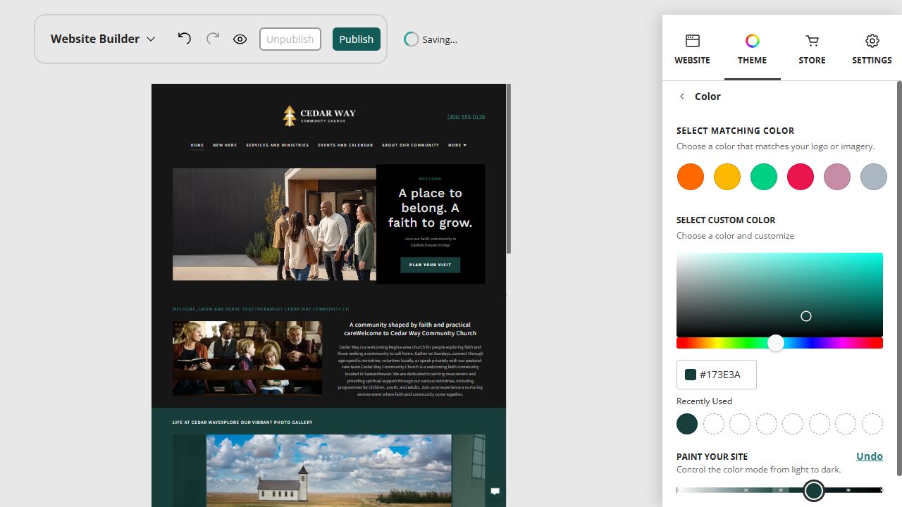Screen dimensions: 902x507
Task: Click NEW HERE in site navigation
Action: (225, 145)
